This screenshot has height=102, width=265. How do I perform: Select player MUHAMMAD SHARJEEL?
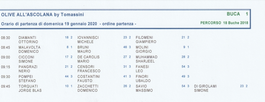(146, 59)
